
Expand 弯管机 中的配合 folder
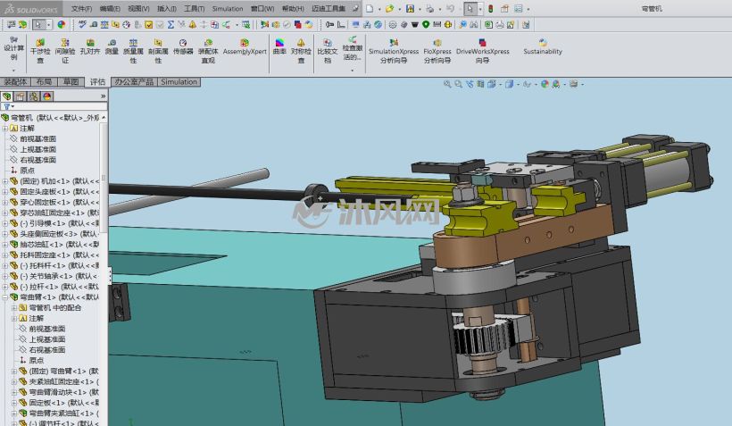click(14, 308)
